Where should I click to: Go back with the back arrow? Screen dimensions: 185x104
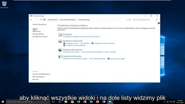click(x=31, y=20)
